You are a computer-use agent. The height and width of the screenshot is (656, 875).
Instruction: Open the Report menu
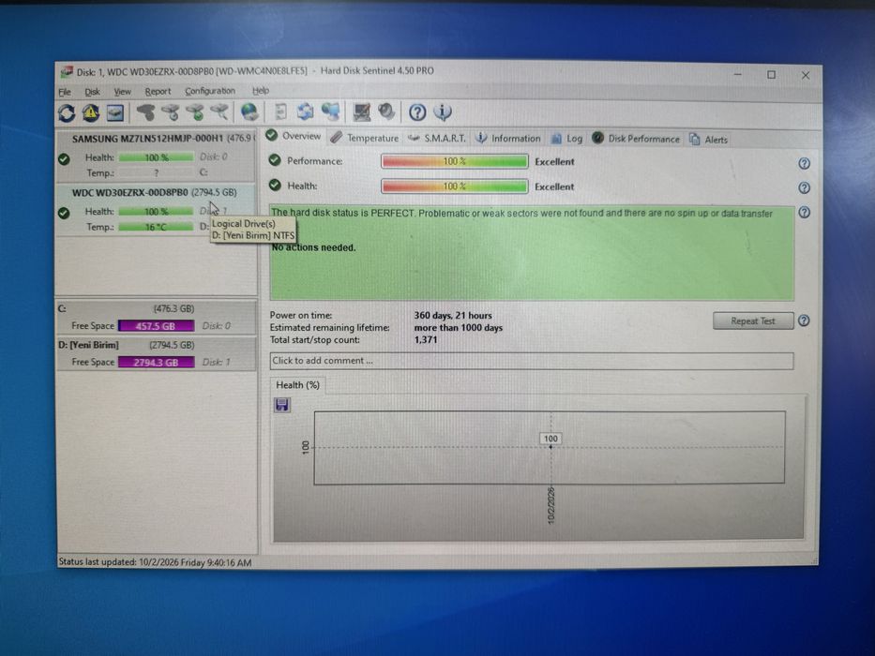(158, 92)
